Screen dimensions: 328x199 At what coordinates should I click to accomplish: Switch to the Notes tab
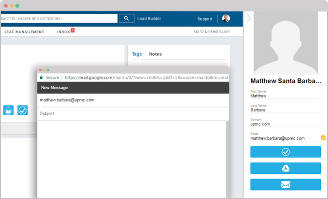pyautogui.click(x=155, y=54)
